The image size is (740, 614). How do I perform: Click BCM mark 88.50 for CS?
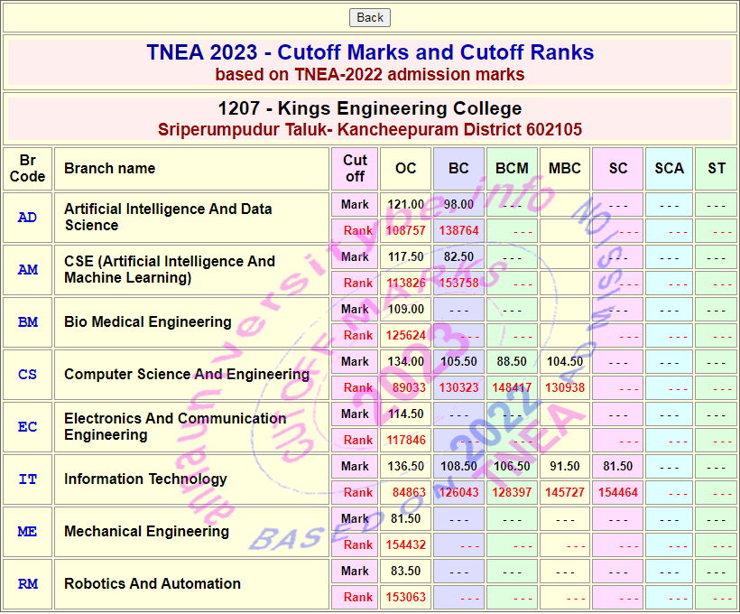coord(512,362)
